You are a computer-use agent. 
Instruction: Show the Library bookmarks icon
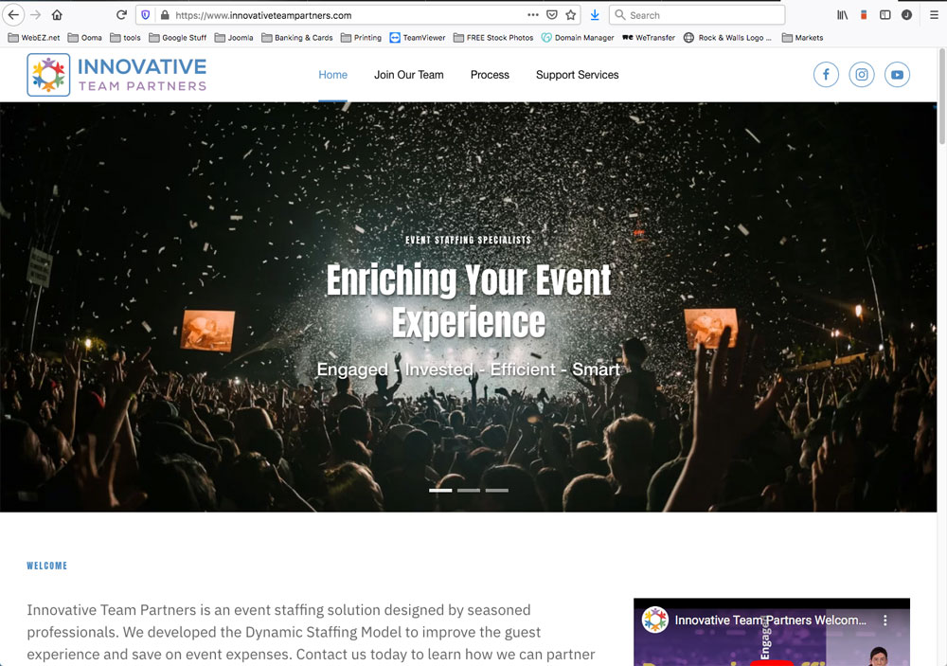(x=842, y=15)
